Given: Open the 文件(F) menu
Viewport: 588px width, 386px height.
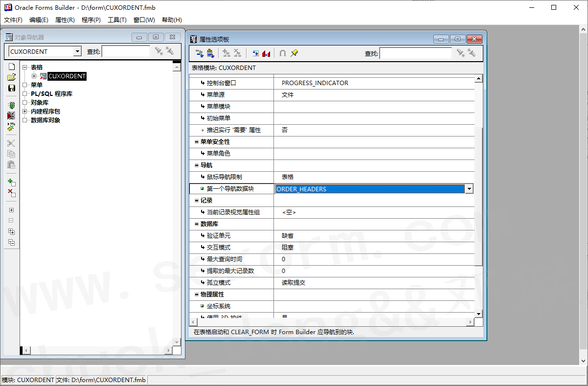Looking at the screenshot, I should pos(12,20).
